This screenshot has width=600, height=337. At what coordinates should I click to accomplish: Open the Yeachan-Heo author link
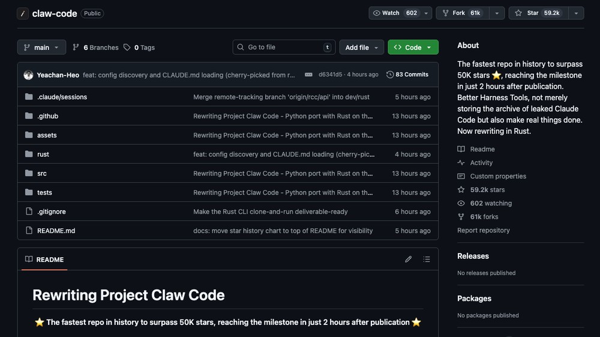pos(58,75)
